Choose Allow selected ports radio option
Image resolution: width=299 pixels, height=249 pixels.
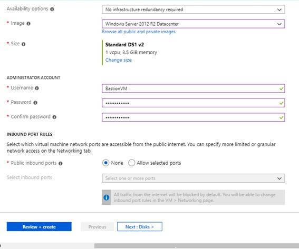tap(132, 163)
